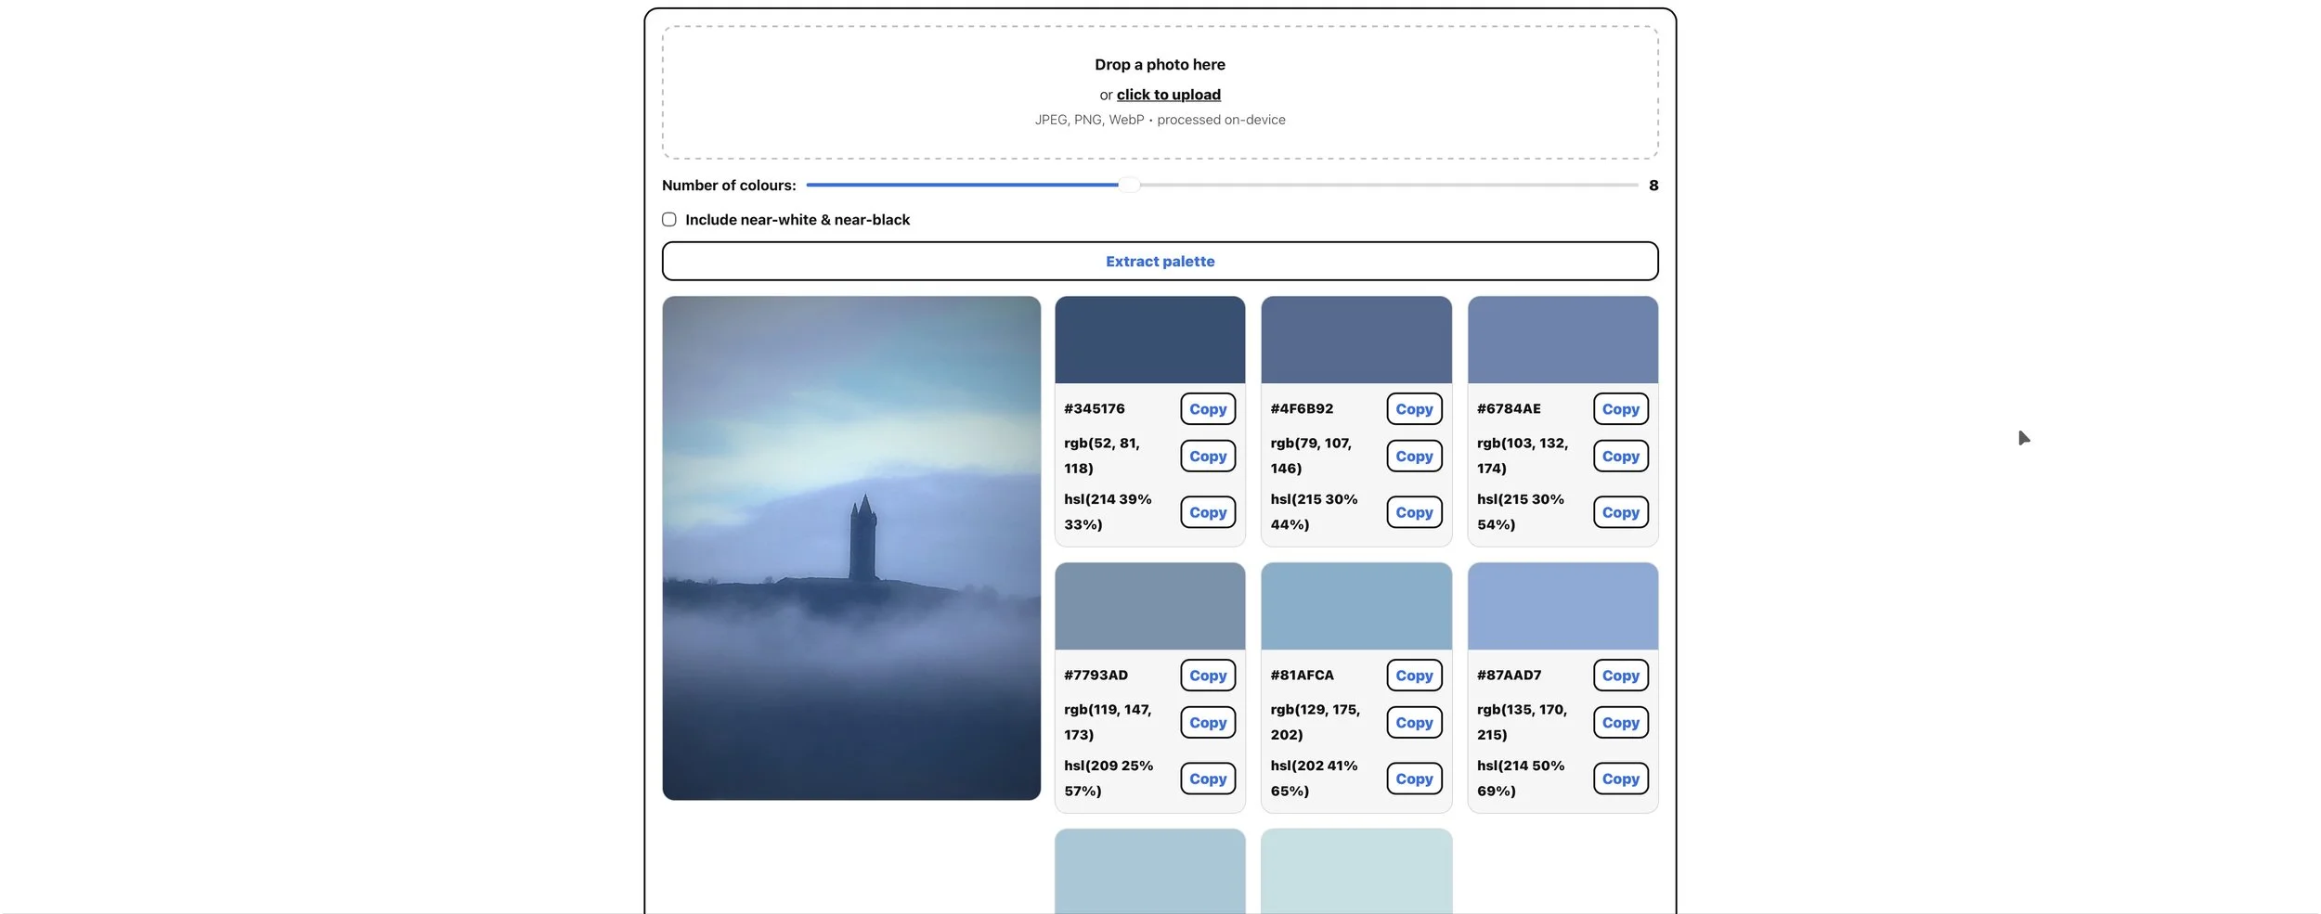Copy the rgb(103, 132, 174) value

(x=1621, y=457)
